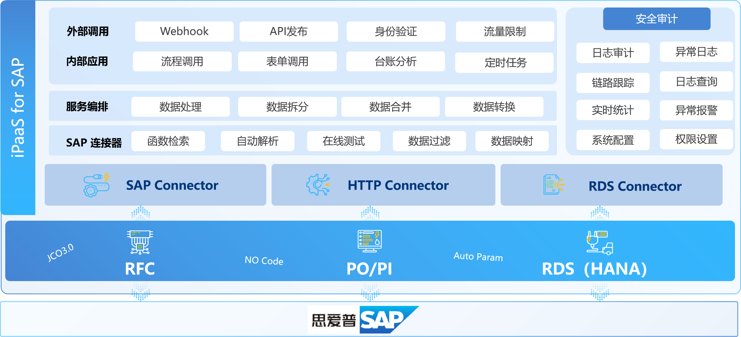Viewport: 741px width, 337px height.
Task: Click the SAP logo at the bottom
Action: click(x=389, y=320)
